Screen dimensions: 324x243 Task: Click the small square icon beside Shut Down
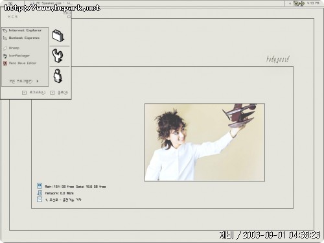(52, 93)
